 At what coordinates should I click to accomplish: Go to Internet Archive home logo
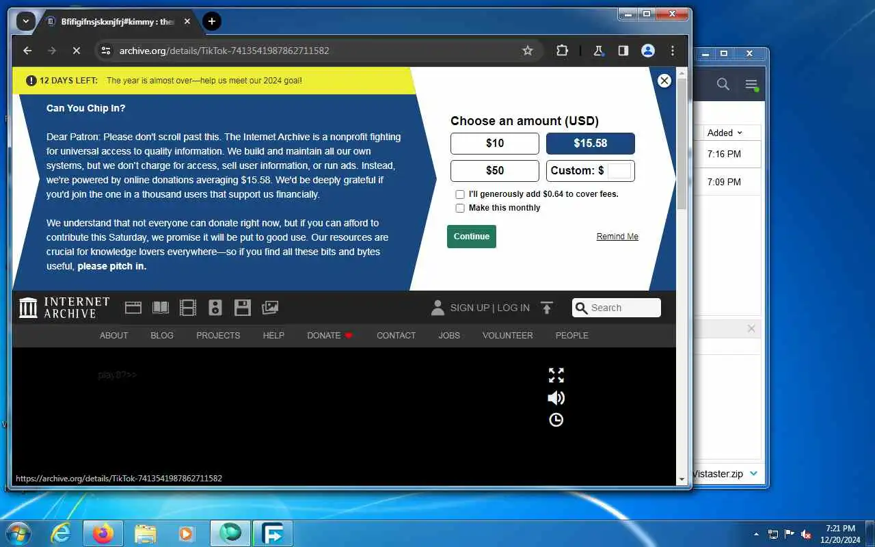pyautogui.click(x=64, y=308)
